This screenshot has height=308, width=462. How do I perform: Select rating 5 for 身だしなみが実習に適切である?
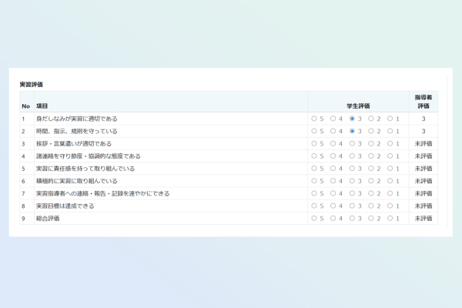[x=314, y=119]
